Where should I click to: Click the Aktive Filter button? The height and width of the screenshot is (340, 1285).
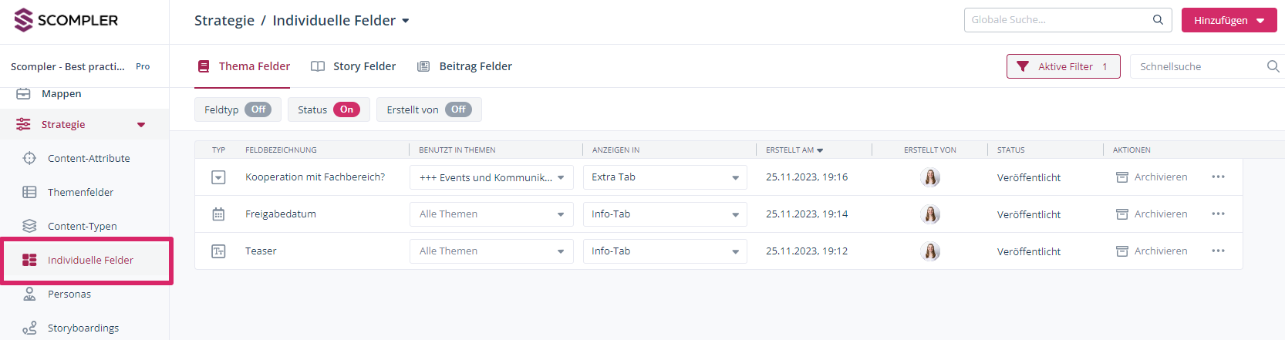click(1063, 66)
